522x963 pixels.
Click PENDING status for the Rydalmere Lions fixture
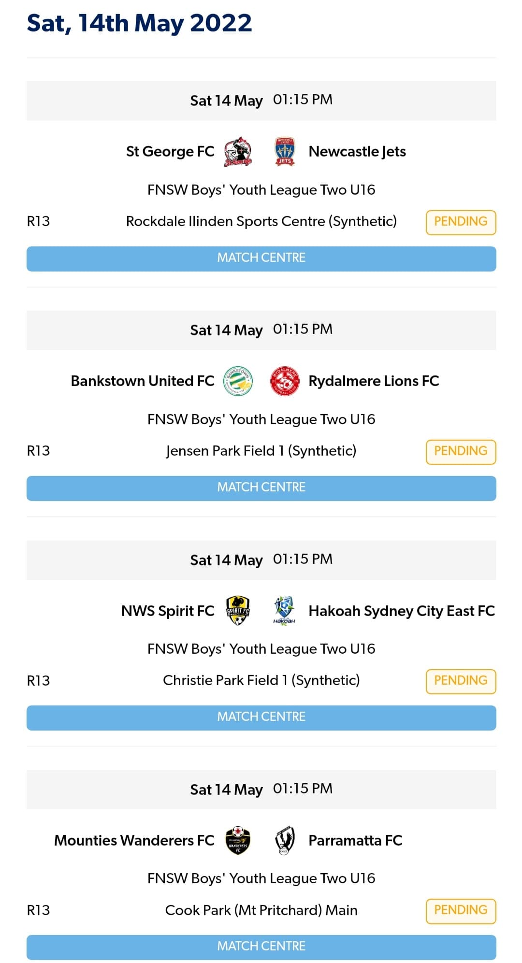(x=461, y=451)
